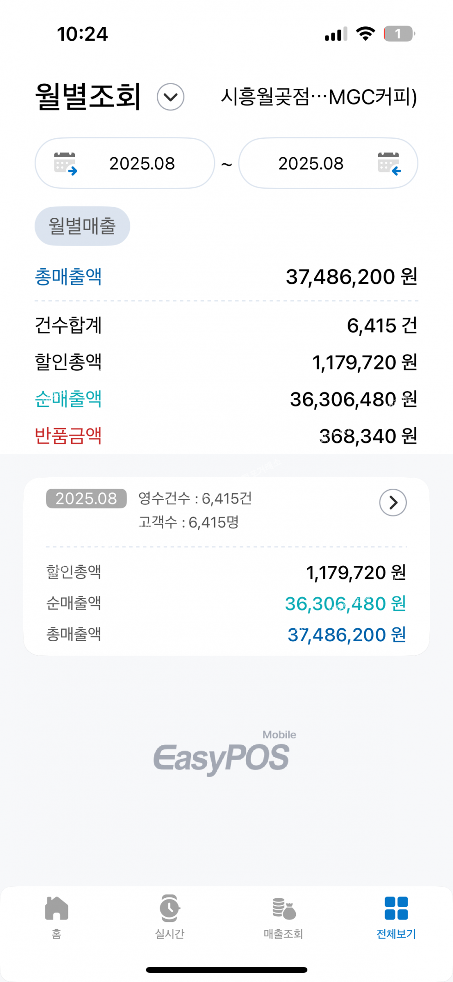Tap the end date calendar icon

point(389,164)
